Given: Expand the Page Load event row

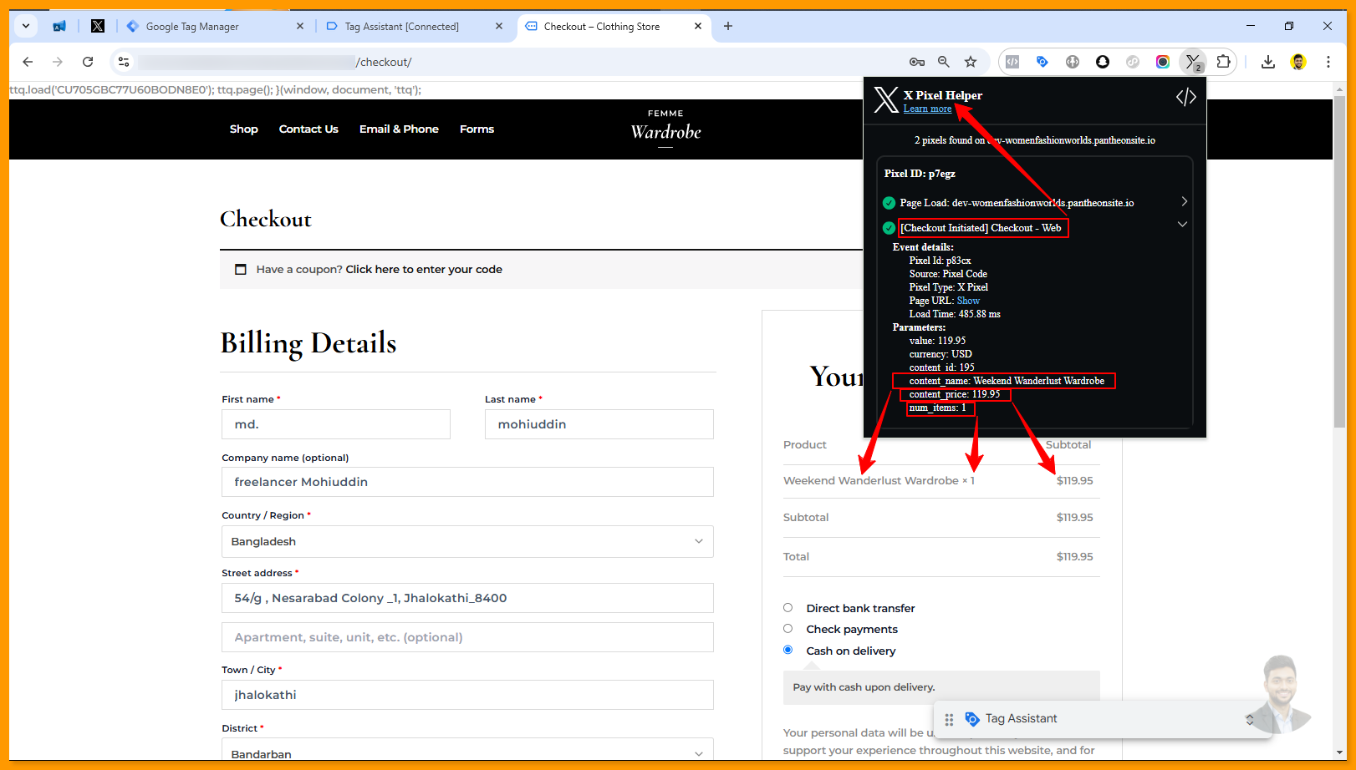Looking at the screenshot, I should [1184, 202].
